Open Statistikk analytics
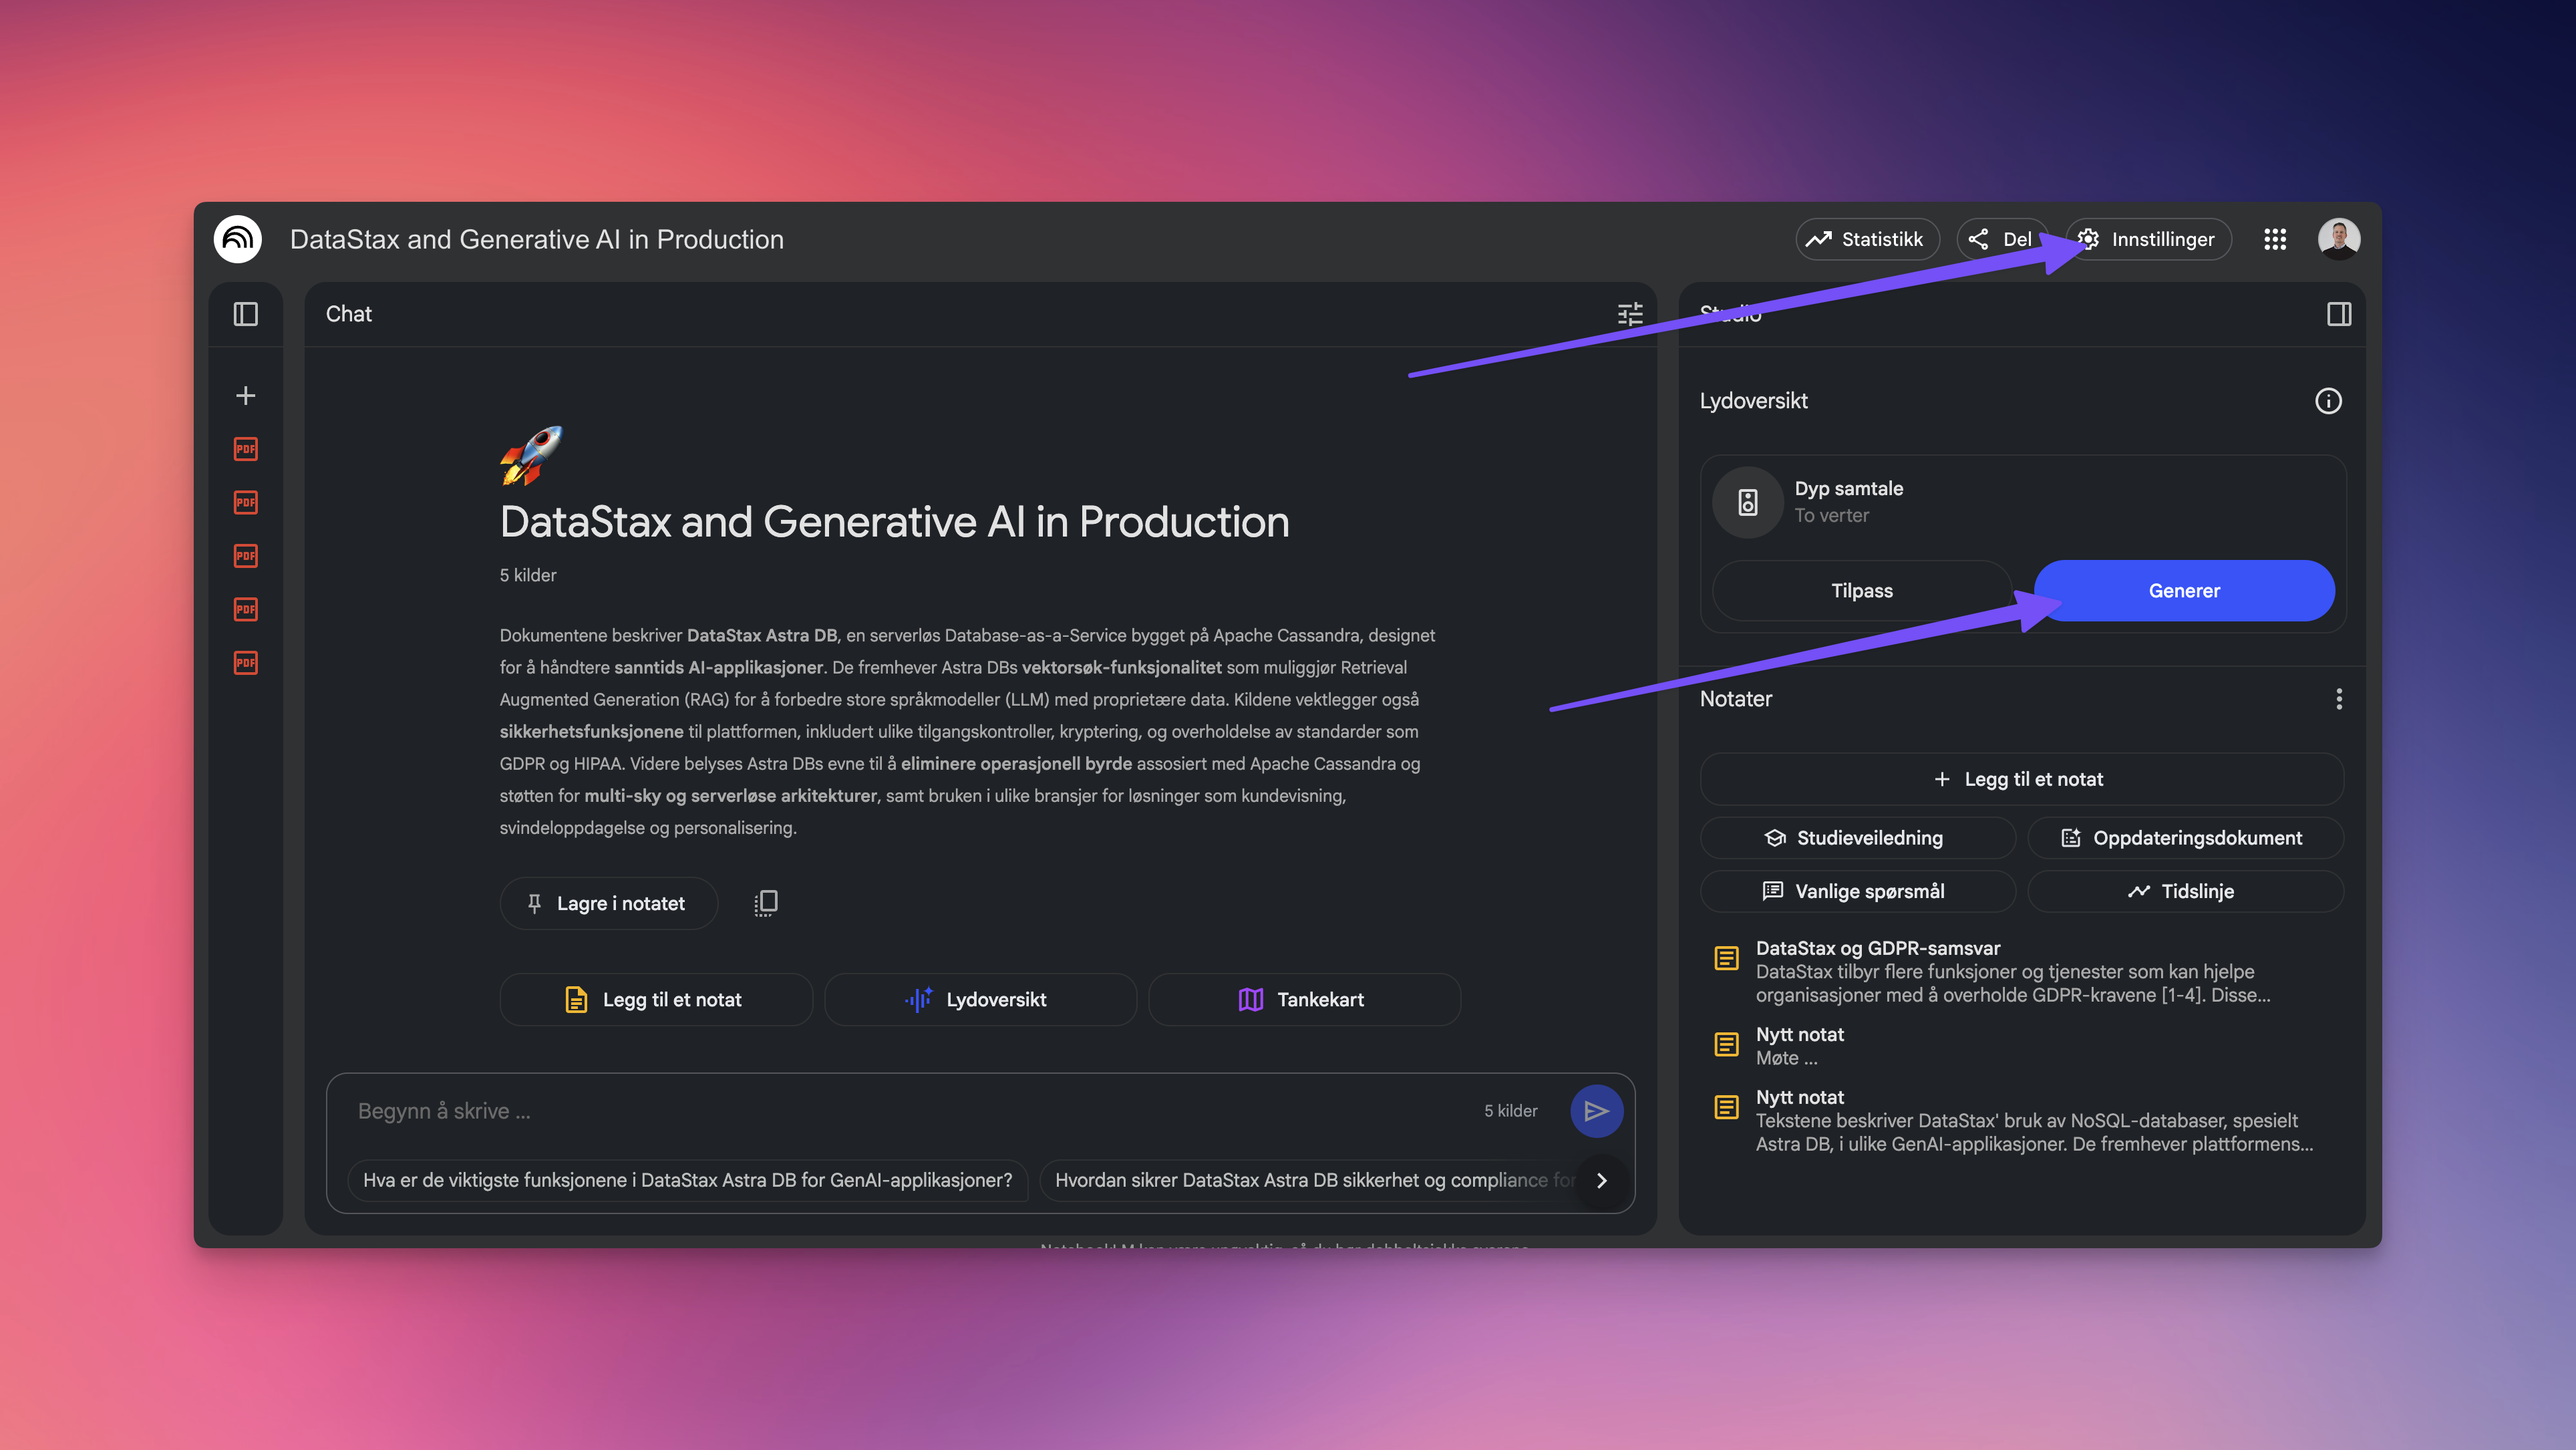This screenshot has width=2576, height=1450. click(x=1867, y=239)
